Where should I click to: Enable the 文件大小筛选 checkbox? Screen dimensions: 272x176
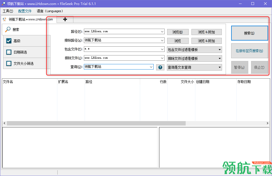[x=9, y=63]
